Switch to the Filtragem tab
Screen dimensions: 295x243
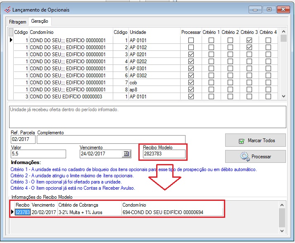pos(18,21)
